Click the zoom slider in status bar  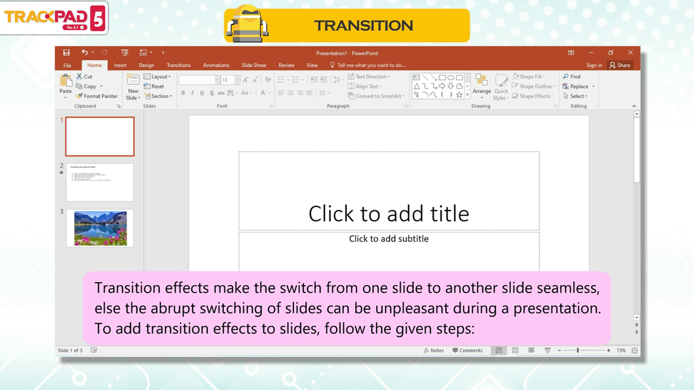coord(578,350)
